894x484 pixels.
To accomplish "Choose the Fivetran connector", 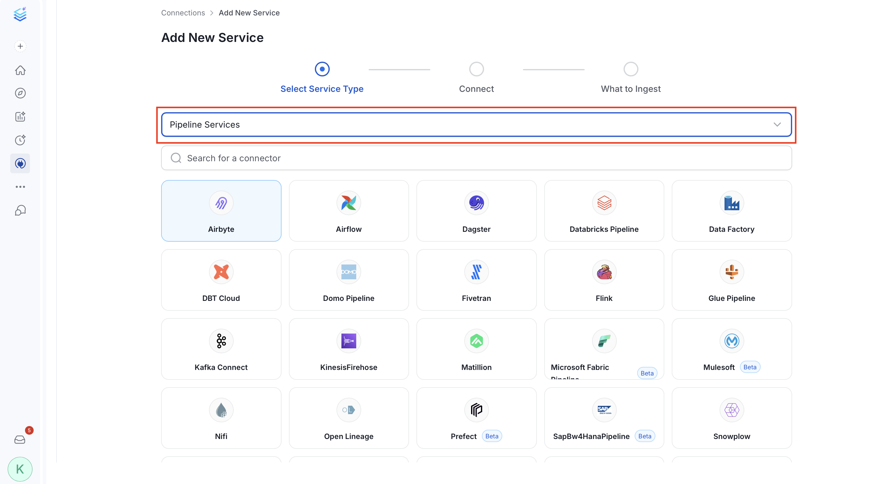I will (x=477, y=280).
